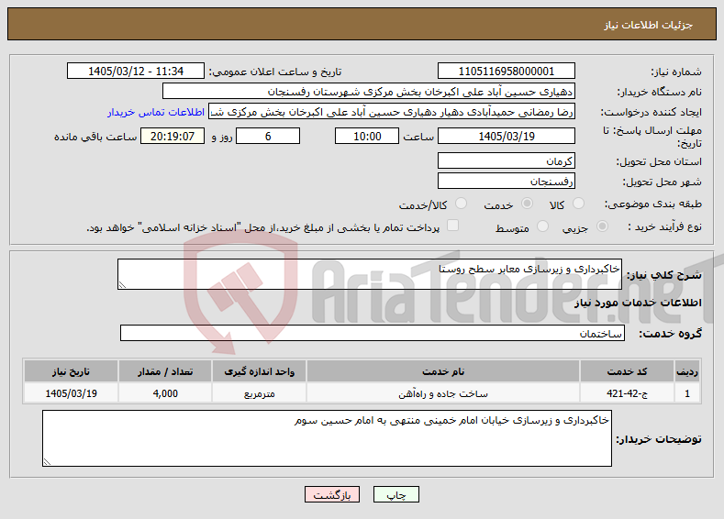This screenshot has height=519, width=724.
Task: Click the service code cell ج-42-421
Action: [627, 393]
